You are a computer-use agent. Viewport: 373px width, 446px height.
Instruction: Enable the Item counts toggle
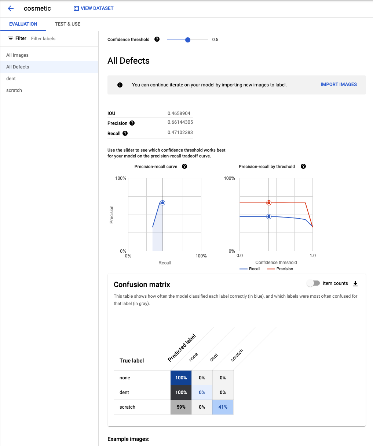pyautogui.click(x=314, y=283)
